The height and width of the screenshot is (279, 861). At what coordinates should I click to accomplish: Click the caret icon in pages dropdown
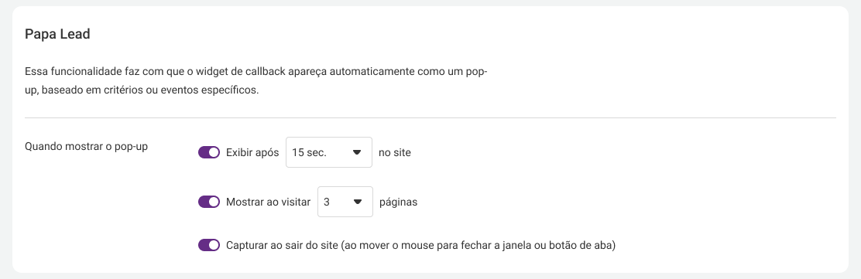[358, 202]
